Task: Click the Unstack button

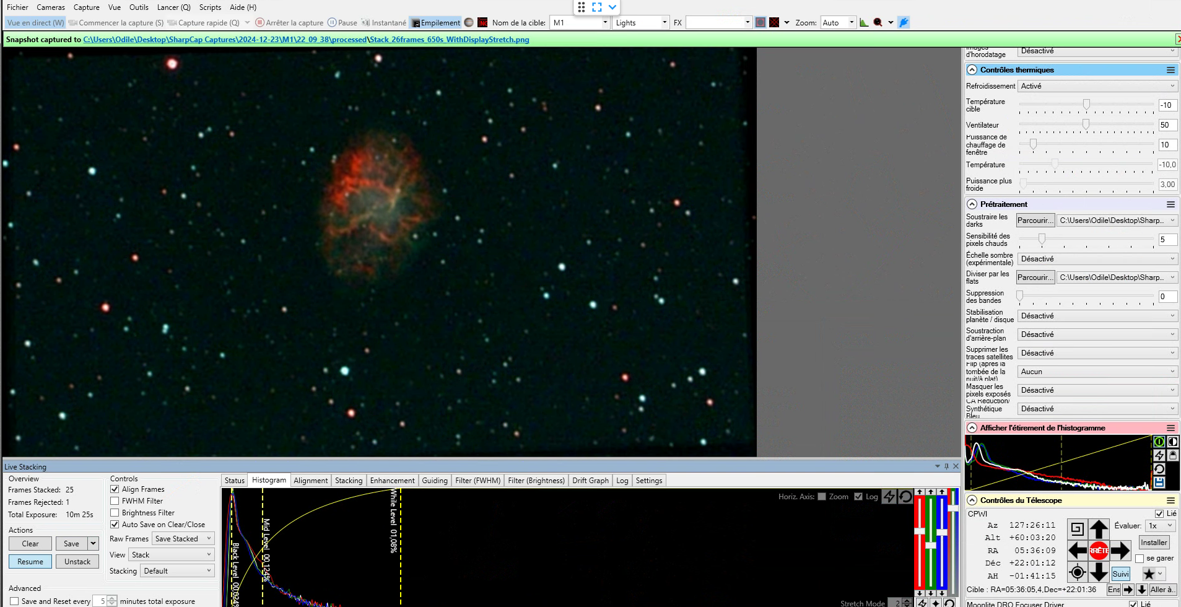Action: coord(77,562)
